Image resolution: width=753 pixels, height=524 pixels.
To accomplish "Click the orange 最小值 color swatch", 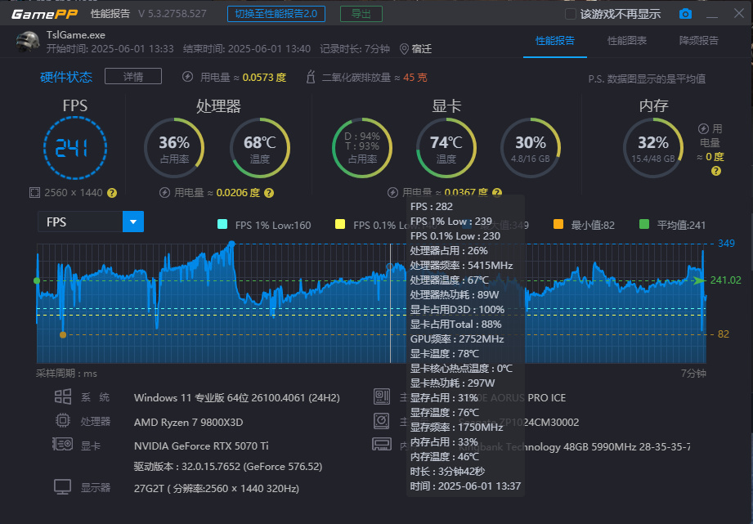I will tap(558, 224).
